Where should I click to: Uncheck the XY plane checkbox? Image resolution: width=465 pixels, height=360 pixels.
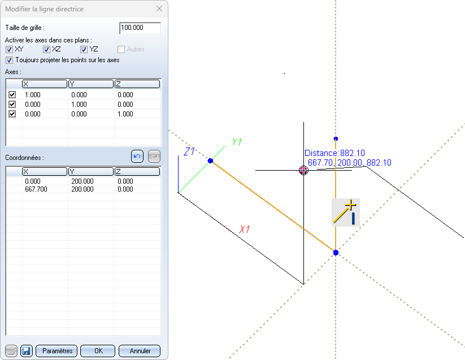9,50
